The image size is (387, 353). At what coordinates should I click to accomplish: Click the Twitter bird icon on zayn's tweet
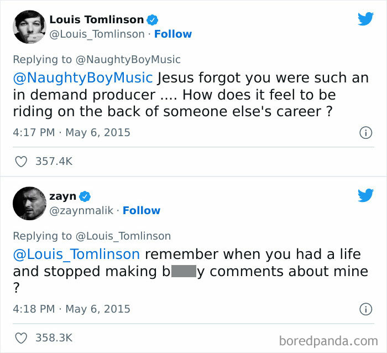[365, 195]
